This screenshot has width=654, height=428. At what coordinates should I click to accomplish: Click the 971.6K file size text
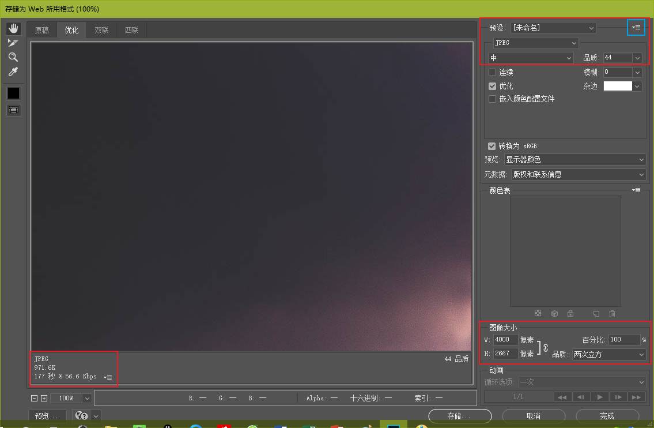[x=44, y=367]
